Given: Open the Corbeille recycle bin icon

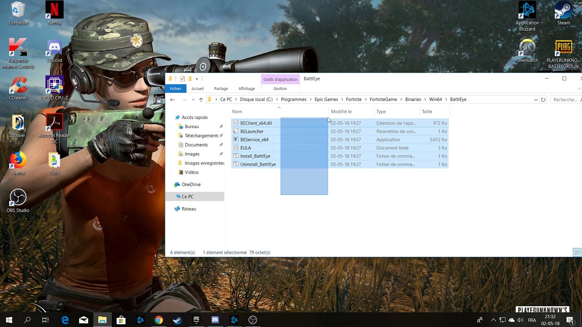Looking at the screenshot, I should [x=18, y=14].
